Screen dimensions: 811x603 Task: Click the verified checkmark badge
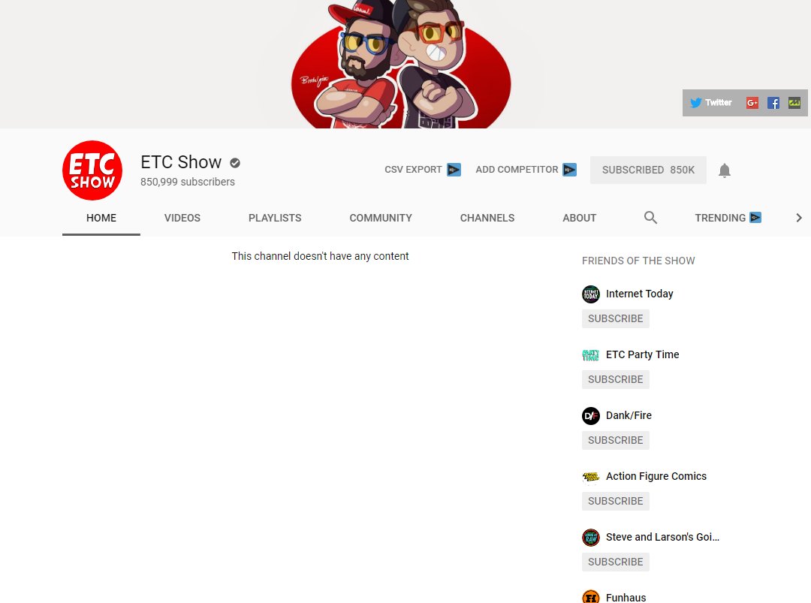235,163
